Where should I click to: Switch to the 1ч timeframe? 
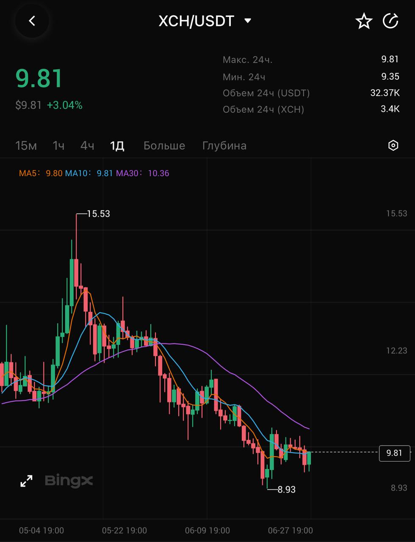[58, 146]
